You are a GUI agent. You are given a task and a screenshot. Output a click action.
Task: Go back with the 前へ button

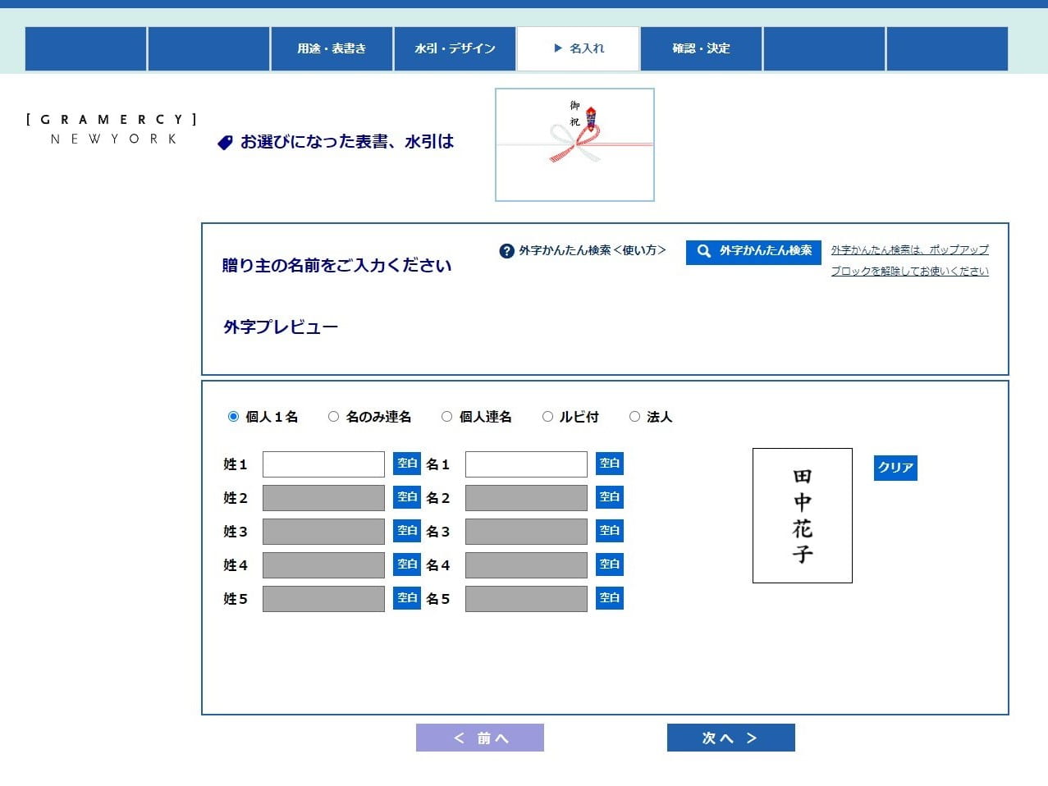tap(480, 738)
